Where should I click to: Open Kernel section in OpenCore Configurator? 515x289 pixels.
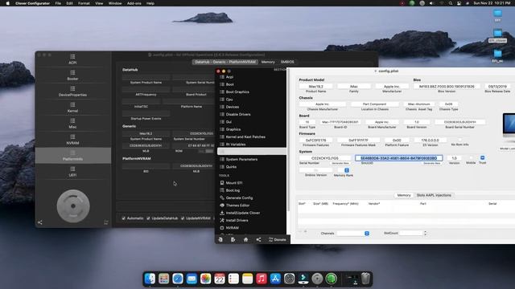(x=72, y=108)
